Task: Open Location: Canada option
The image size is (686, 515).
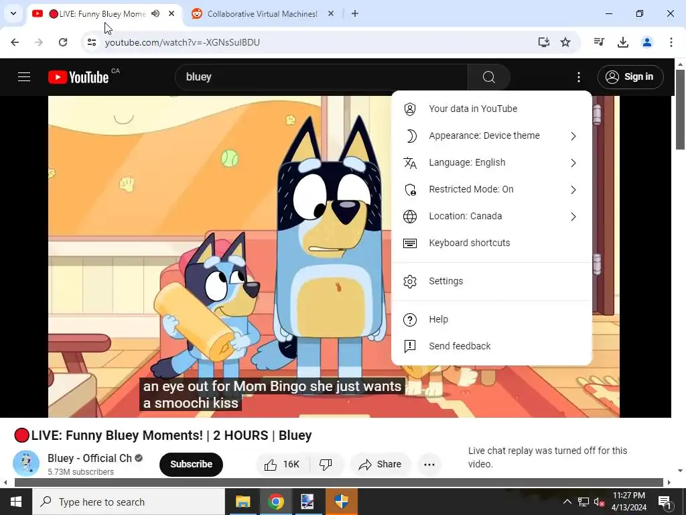Action: [x=491, y=217]
